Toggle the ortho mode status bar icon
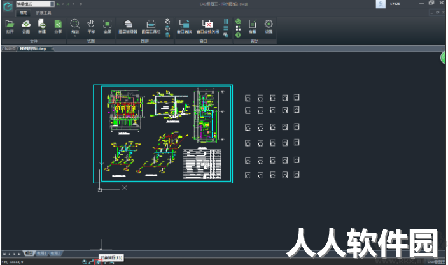Viewport: 448px width, 265px height. (x=91, y=262)
